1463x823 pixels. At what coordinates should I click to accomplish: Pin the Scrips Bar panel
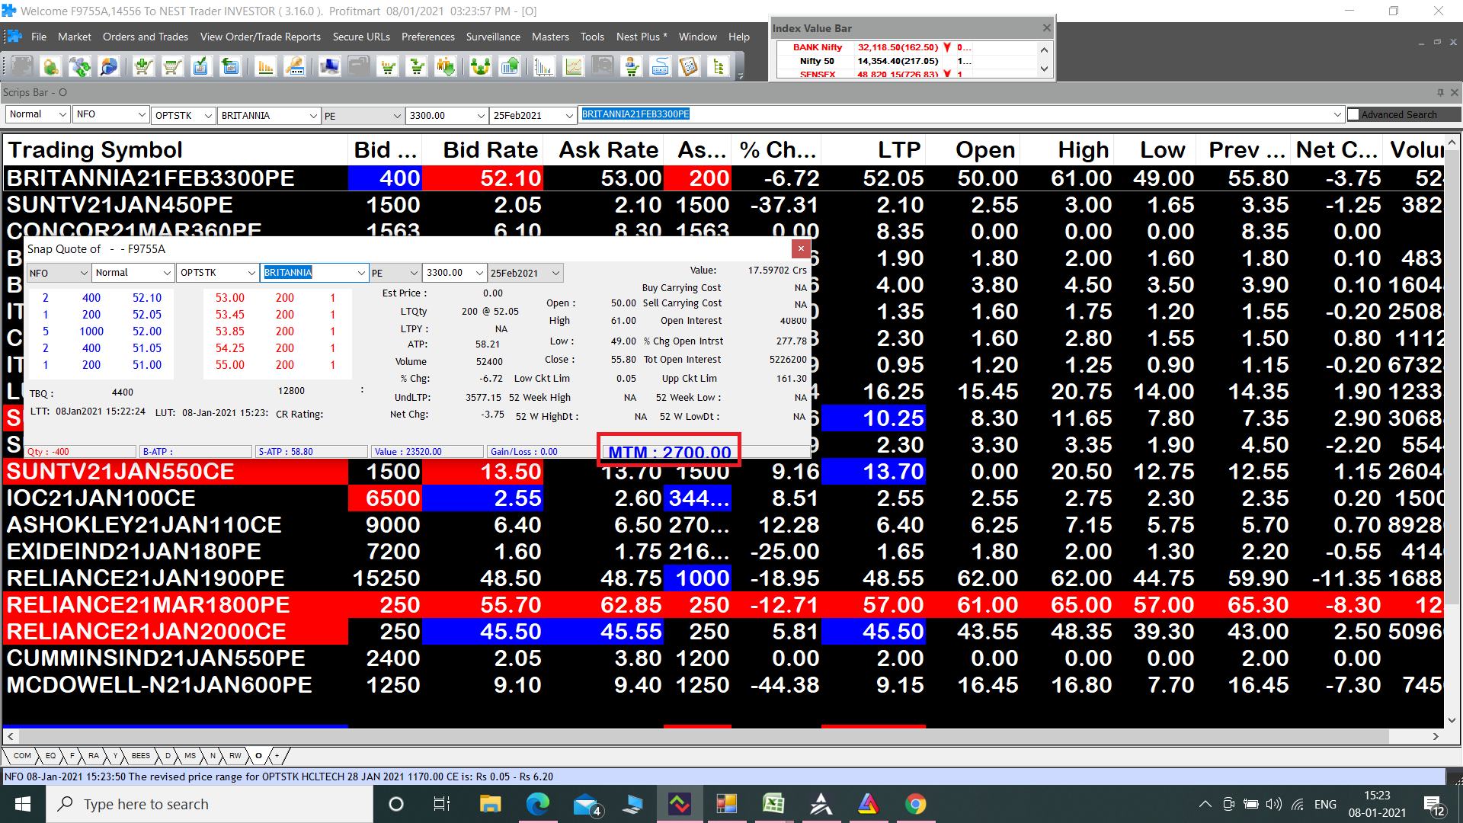pos(1440,92)
